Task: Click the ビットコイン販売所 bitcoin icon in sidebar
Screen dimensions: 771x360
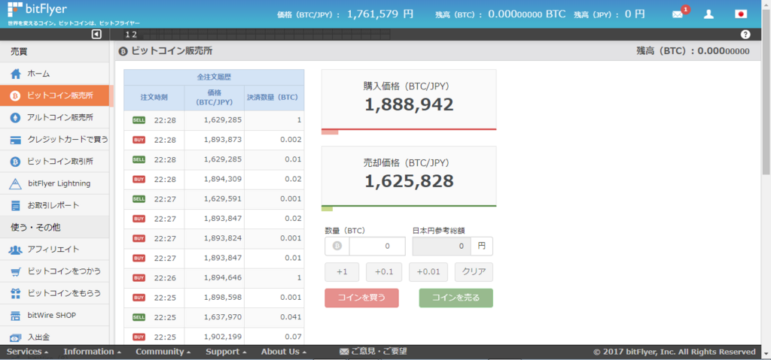Action: click(15, 95)
